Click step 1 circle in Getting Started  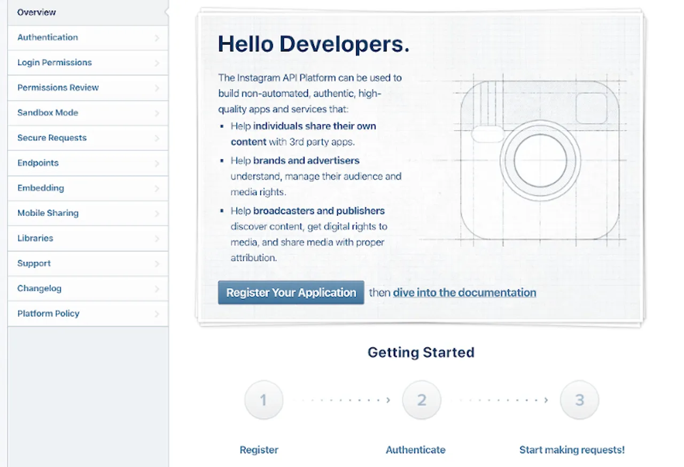pyautogui.click(x=263, y=400)
